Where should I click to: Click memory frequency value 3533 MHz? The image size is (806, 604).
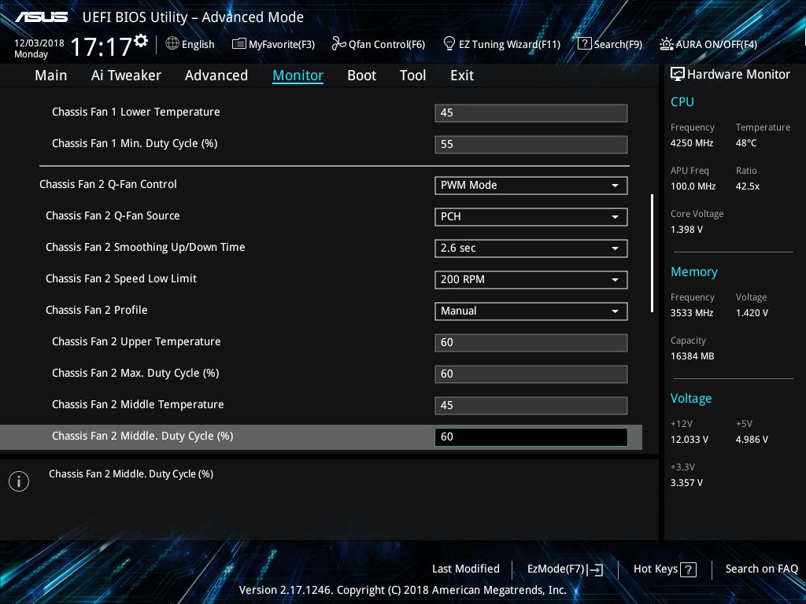[692, 313]
